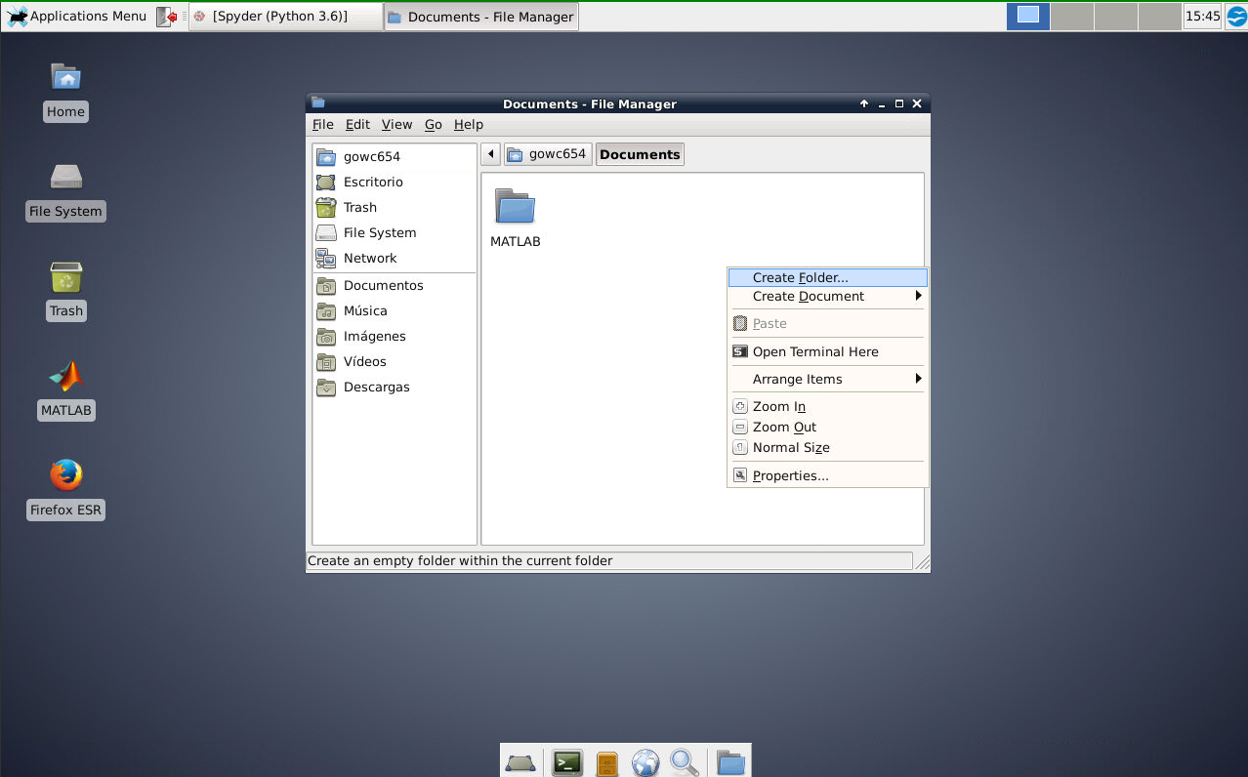
Task: Click the gowc654 path bar button
Action: point(548,154)
